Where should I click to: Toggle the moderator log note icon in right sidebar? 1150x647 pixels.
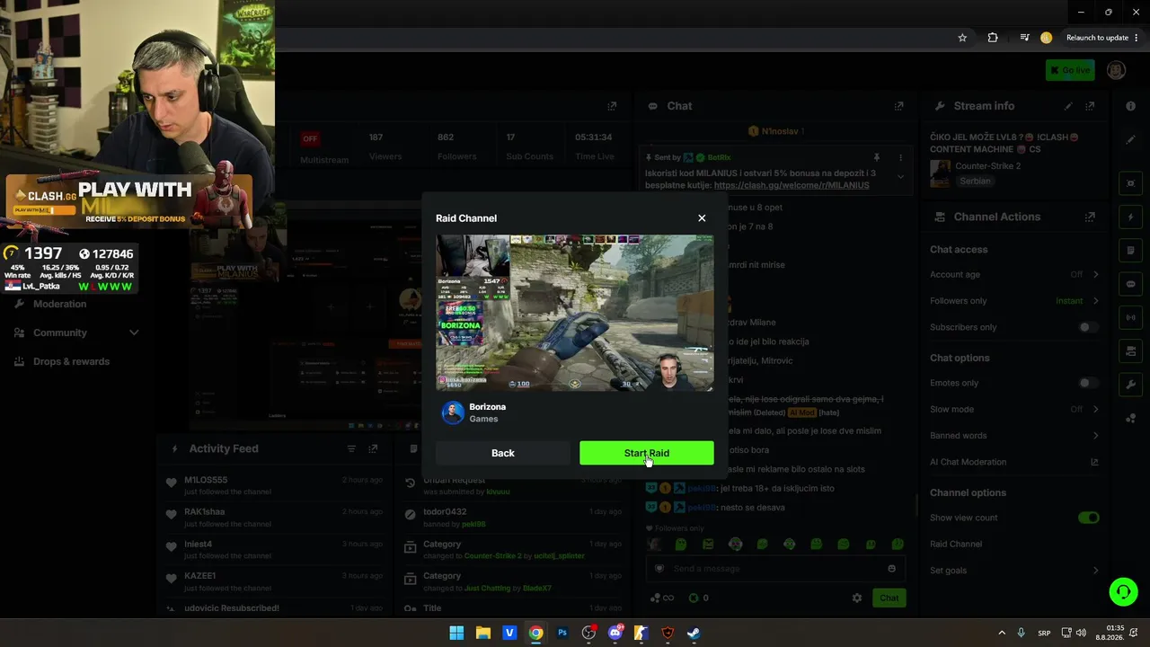coord(1130,251)
